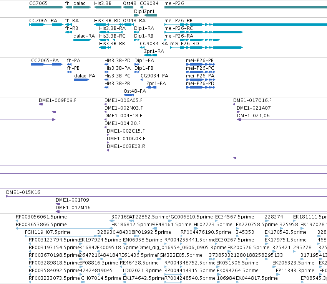Click the gene label 'CG9034'
The image size is (327, 284).
coord(149,3)
